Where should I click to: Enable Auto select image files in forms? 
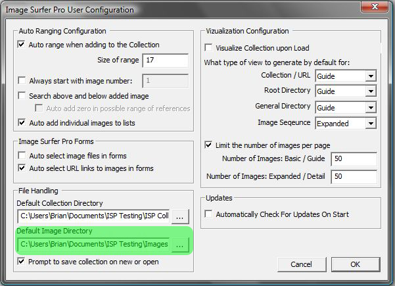[x=22, y=155]
